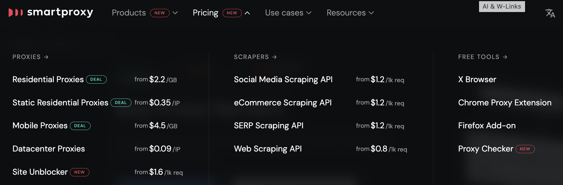Open Chrome Proxy Extension page
The height and width of the screenshot is (185, 563).
[x=505, y=103]
